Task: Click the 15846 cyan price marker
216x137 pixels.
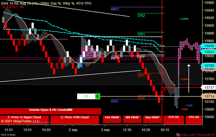Action: [x=208, y=46]
